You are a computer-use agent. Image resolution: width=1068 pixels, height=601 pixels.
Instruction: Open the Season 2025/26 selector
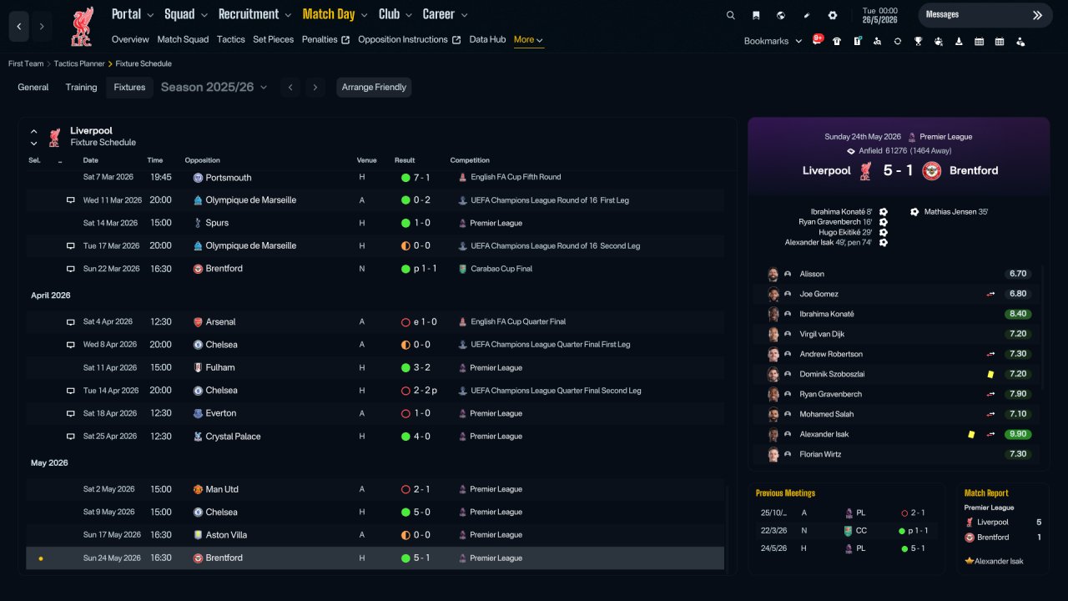(214, 87)
